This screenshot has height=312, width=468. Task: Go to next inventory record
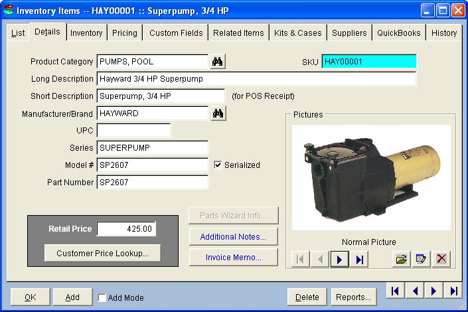coord(433,291)
